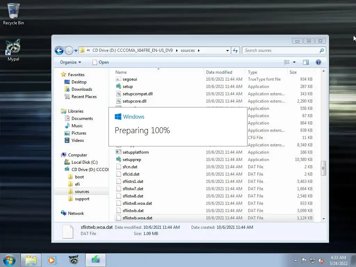Select sflistrs1.dat file

click(x=133, y=181)
